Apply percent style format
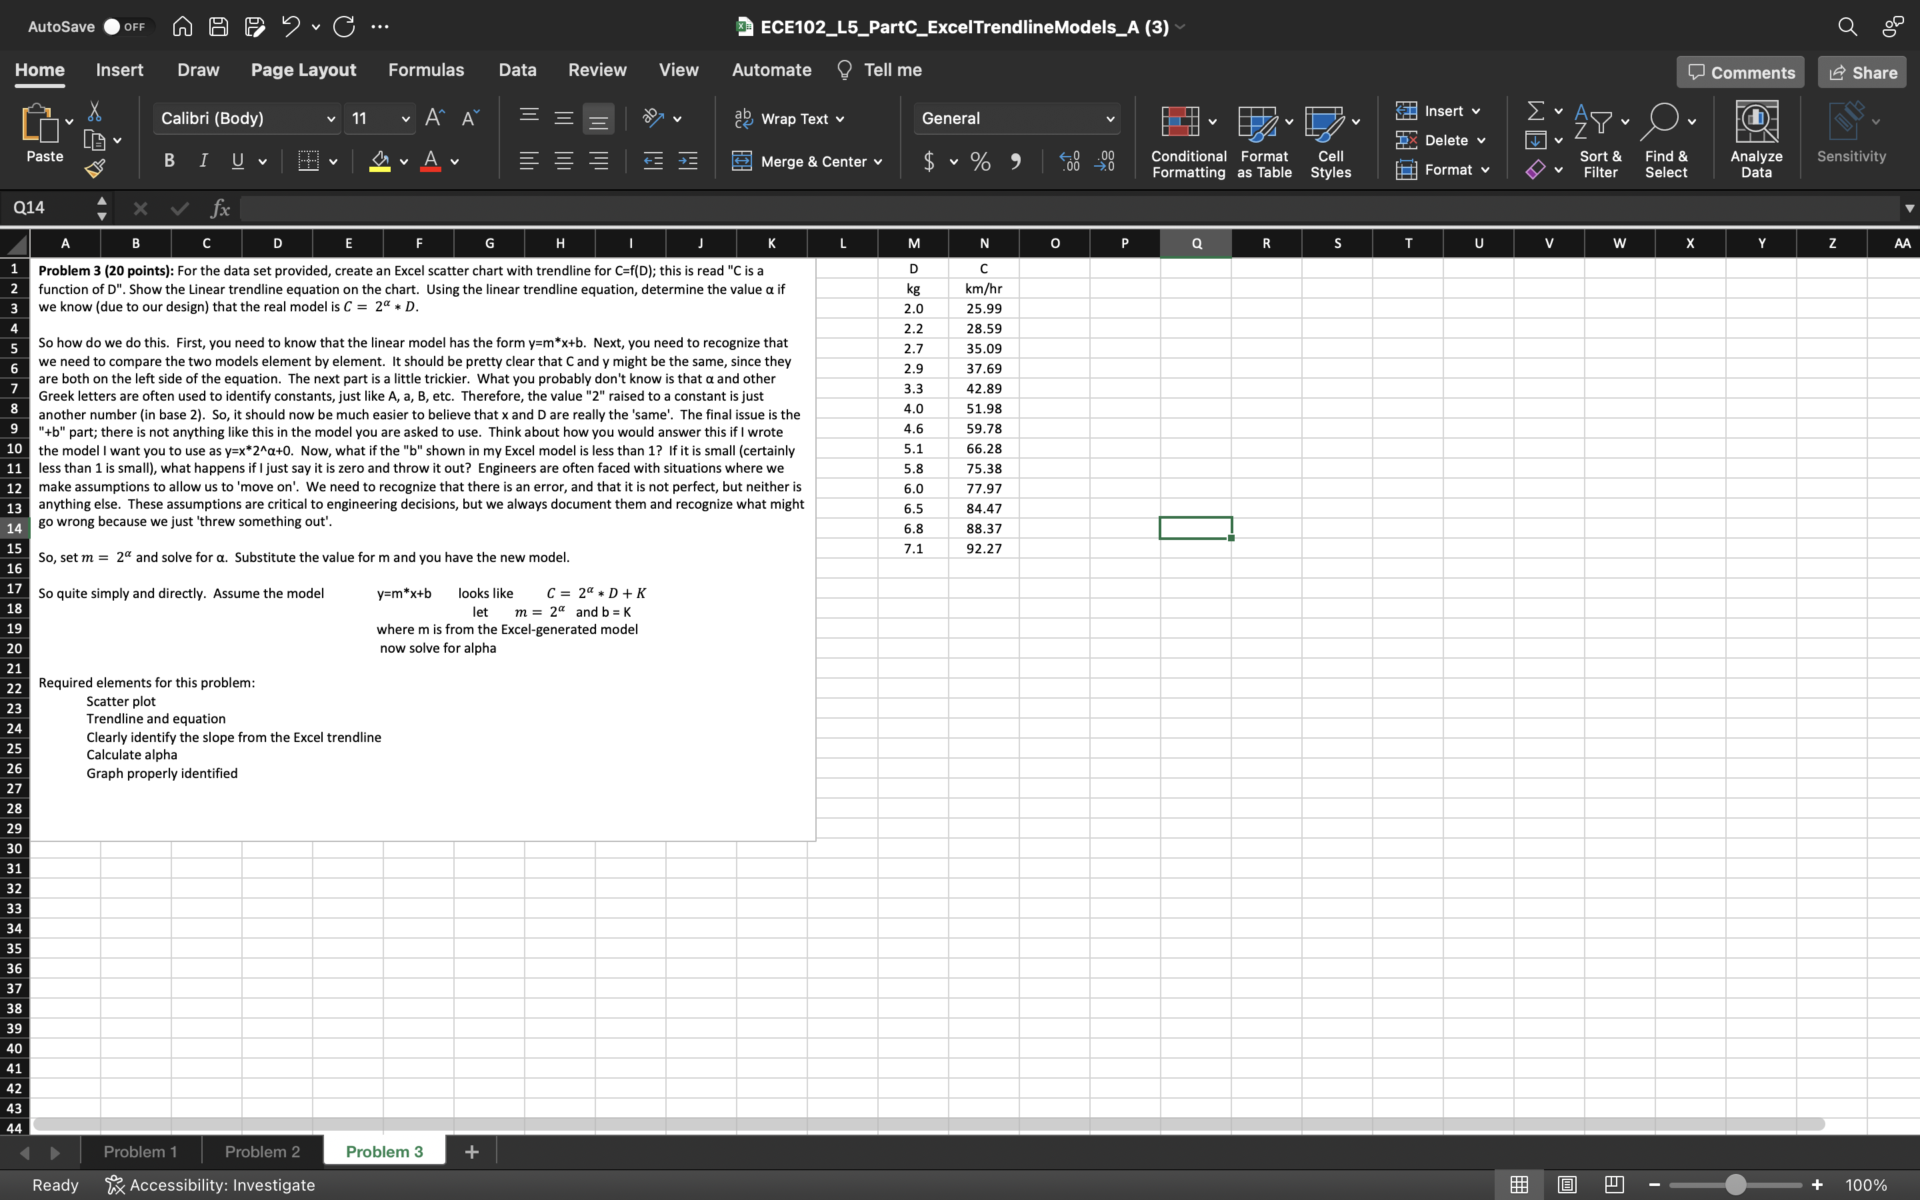Screen dimensions: 1920x1200 [980, 161]
